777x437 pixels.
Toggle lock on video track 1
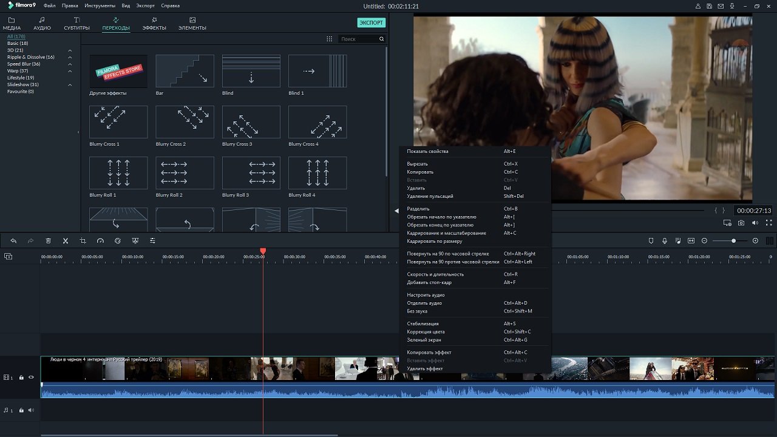tap(21, 378)
